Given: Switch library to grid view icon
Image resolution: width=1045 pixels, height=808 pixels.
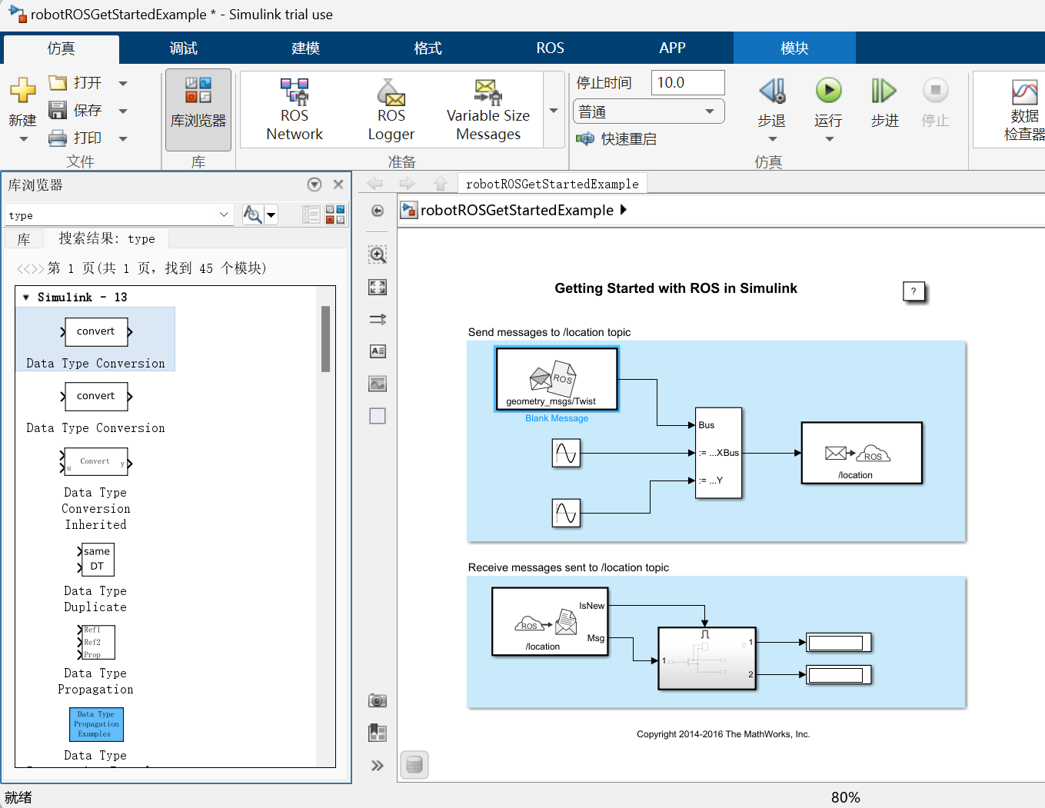Looking at the screenshot, I should [335, 214].
